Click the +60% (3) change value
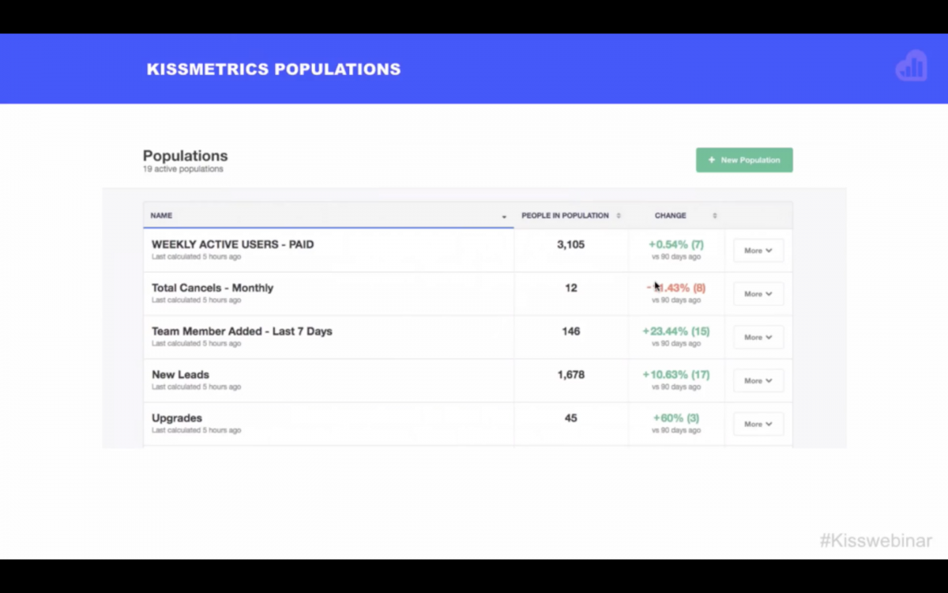Screen dimensions: 948x593 pos(676,418)
